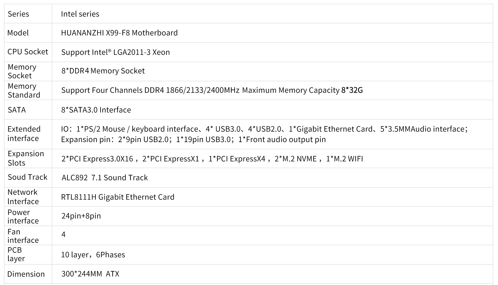498x285 pixels.
Task: Click the "24pin+8pin" power interface value
Action: click(81, 216)
